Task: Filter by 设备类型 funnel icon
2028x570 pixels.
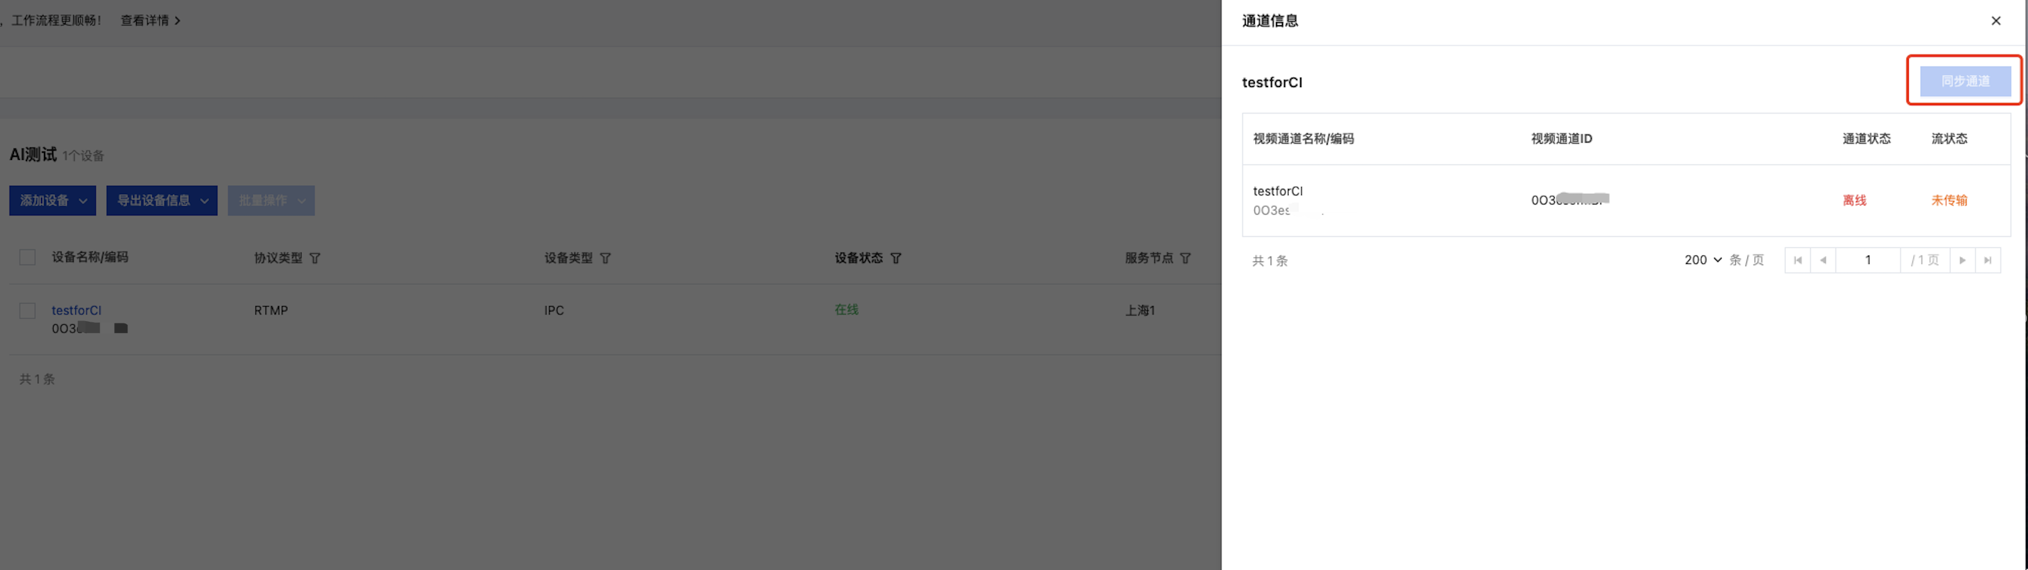Action: tap(605, 258)
